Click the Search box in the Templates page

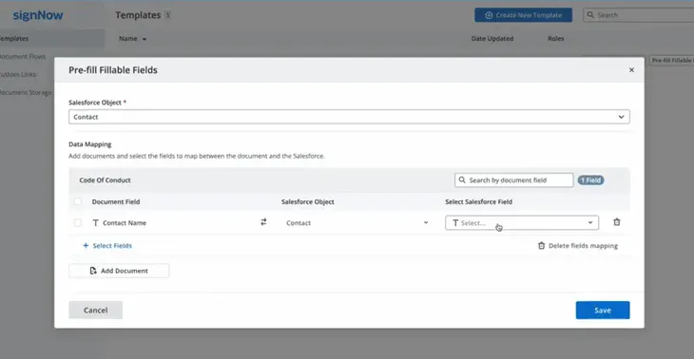pos(638,15)
